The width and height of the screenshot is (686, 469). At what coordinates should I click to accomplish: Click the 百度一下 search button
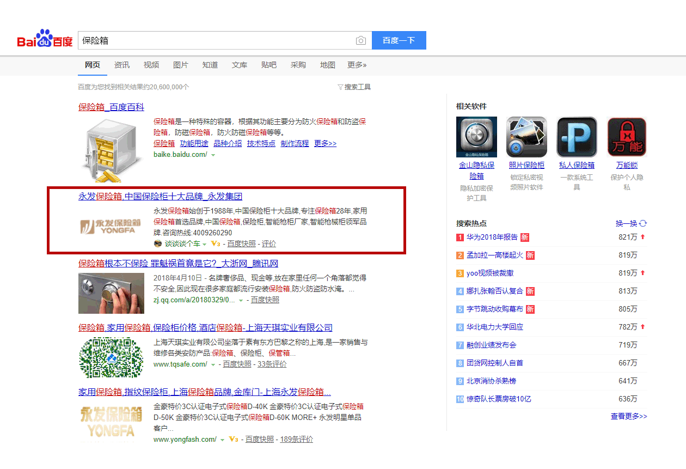[x=399, y=40]
